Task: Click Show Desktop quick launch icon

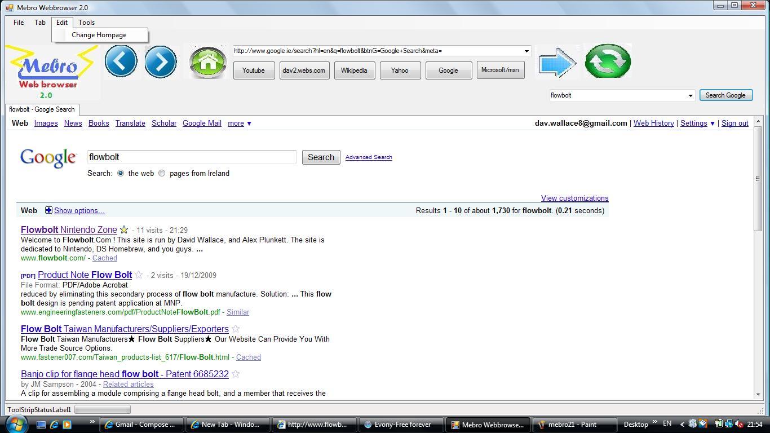Action: 41,425
